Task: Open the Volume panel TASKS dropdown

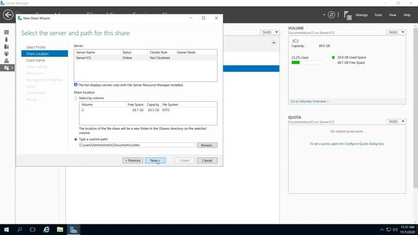Action: point(396,32)
